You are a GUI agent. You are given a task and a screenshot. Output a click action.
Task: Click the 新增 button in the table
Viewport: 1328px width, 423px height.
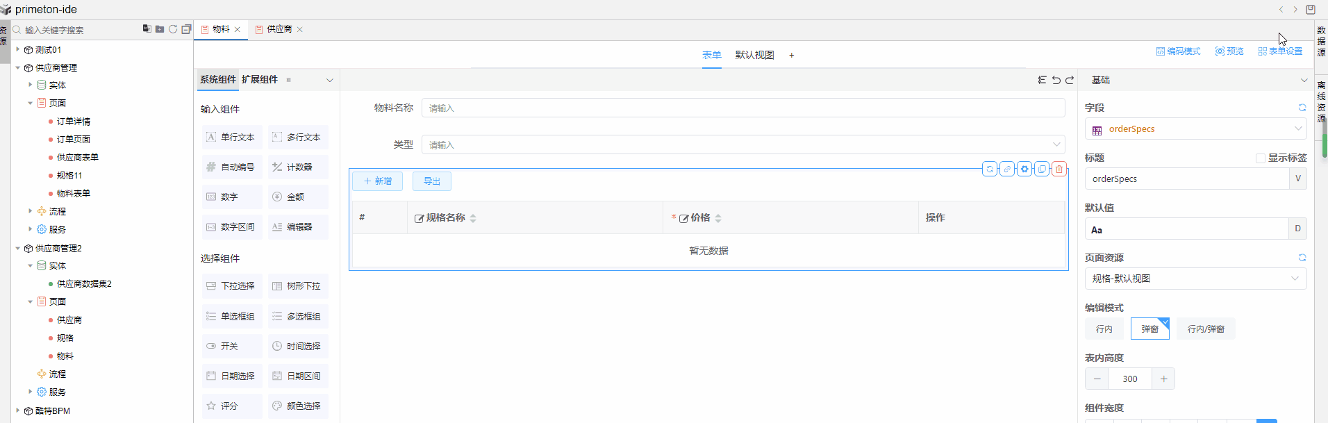click(377, 181)
